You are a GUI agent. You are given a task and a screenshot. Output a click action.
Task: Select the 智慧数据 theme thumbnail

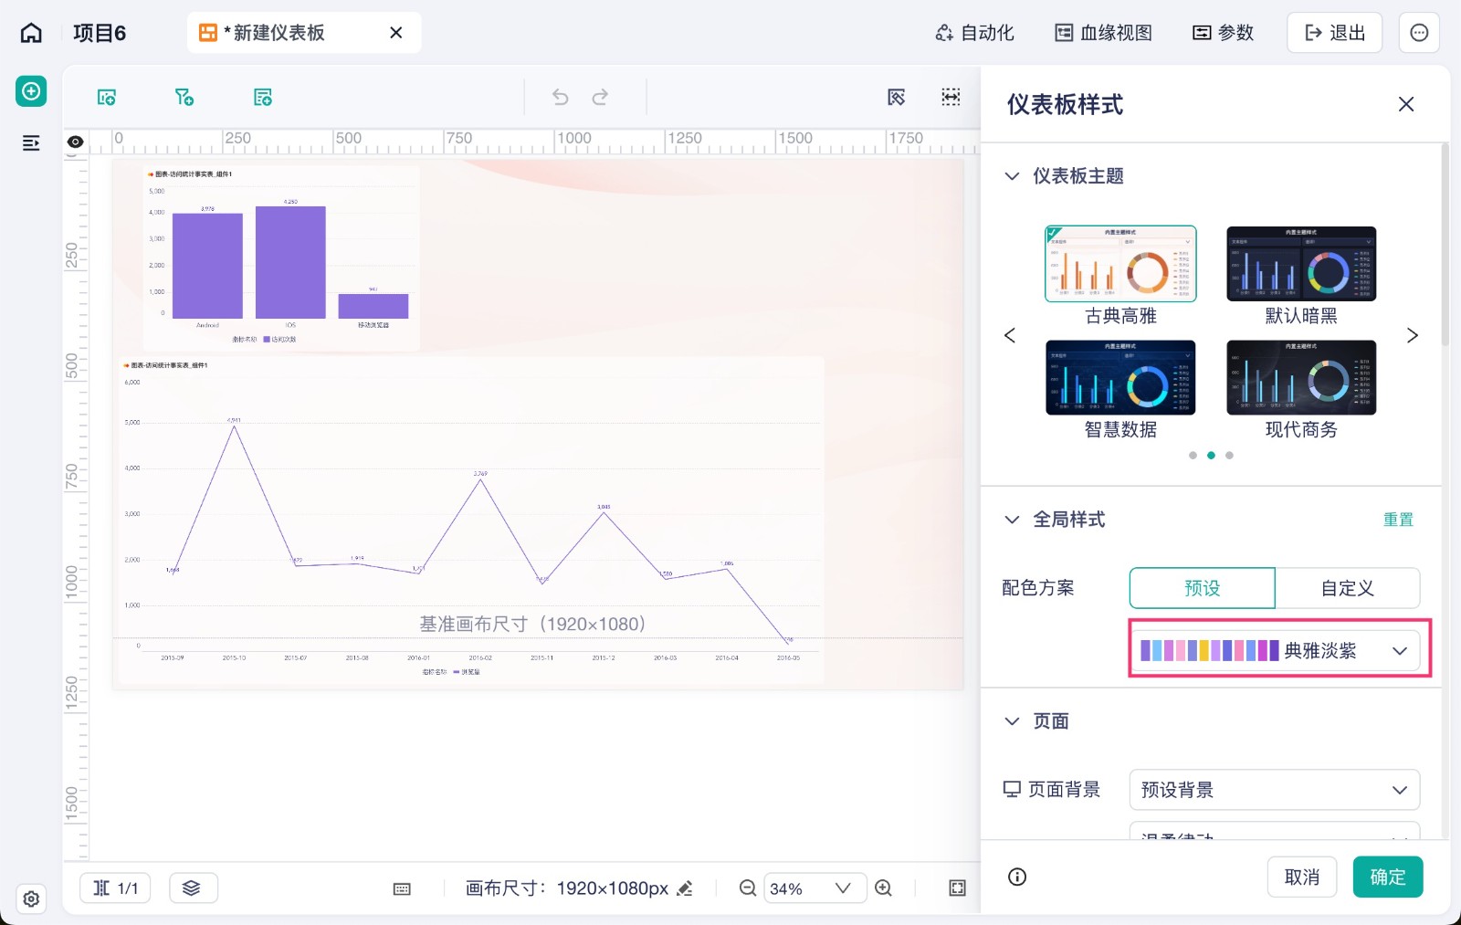pos(1120,377)
